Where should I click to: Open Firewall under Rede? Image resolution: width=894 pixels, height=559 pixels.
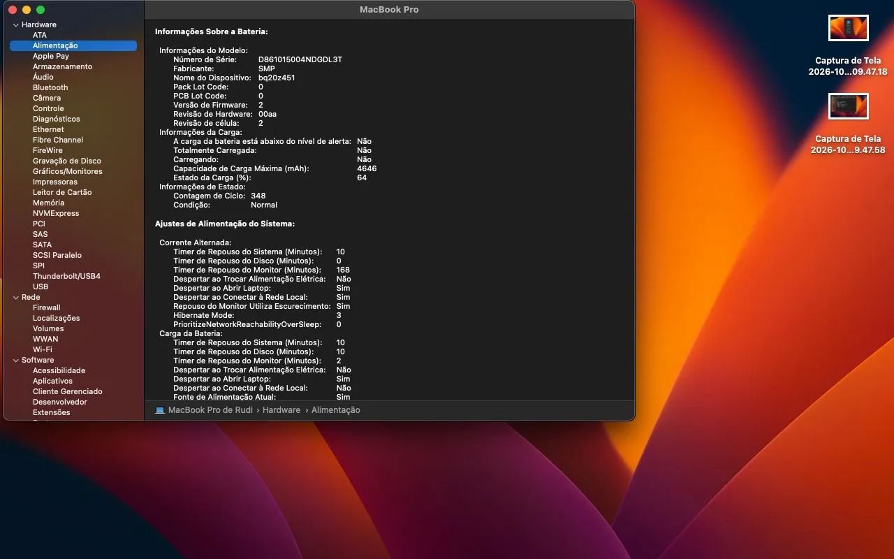pos(47,307)
